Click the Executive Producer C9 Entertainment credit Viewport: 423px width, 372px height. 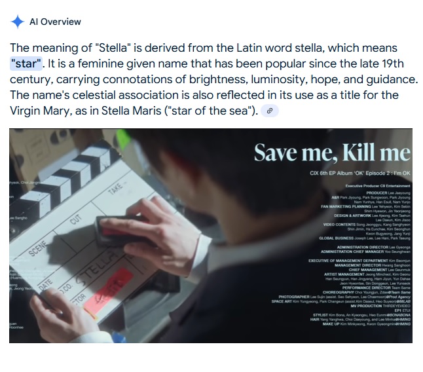click(x=378, y=186)
